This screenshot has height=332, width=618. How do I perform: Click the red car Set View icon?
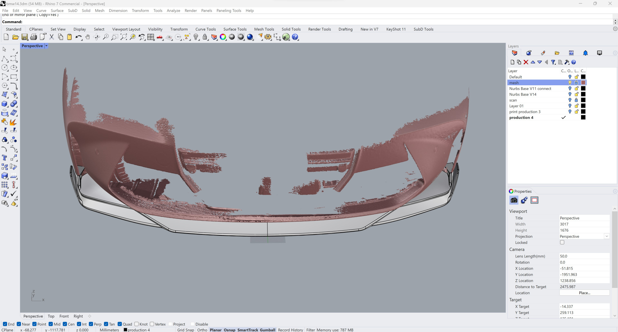pyautogui.click(x=160, y=37)
